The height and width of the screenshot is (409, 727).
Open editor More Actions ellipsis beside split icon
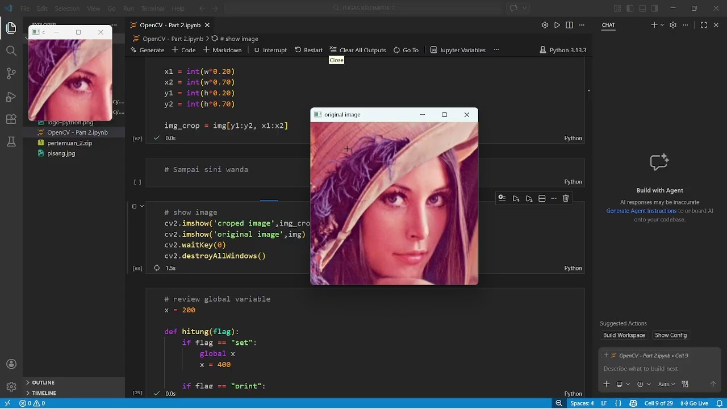coord(581,25)
